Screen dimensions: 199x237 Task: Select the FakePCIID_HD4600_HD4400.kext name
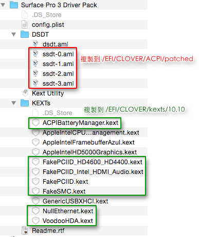[93, 162]
